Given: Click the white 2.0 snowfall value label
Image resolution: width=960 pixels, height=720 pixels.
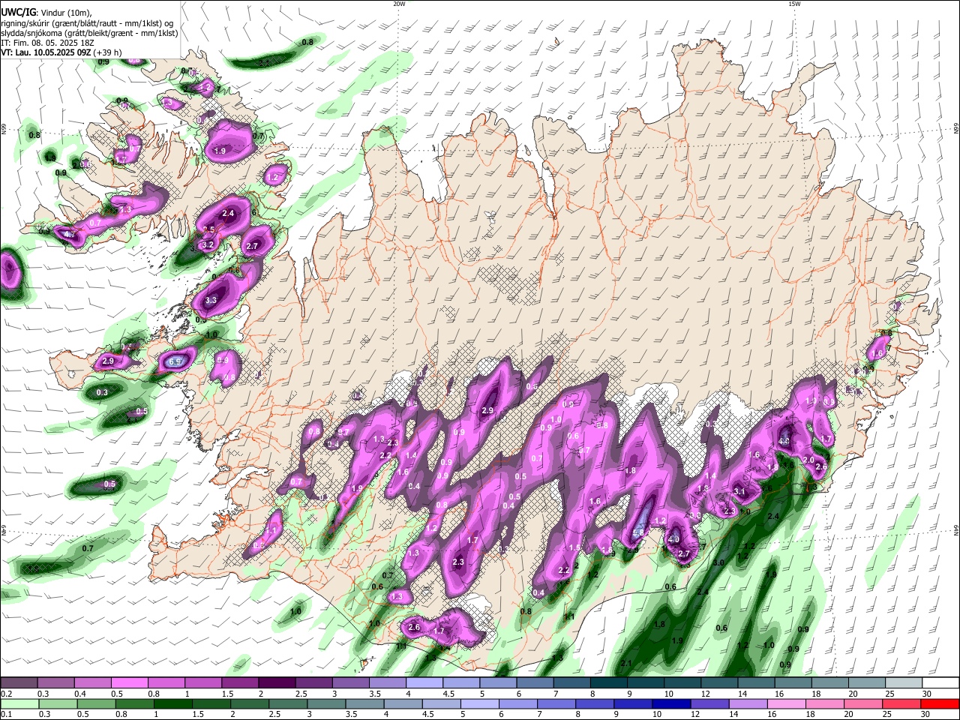Looking at the screenshot, I should (x=808, y=460).
